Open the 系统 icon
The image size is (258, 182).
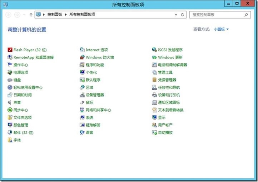82,117
